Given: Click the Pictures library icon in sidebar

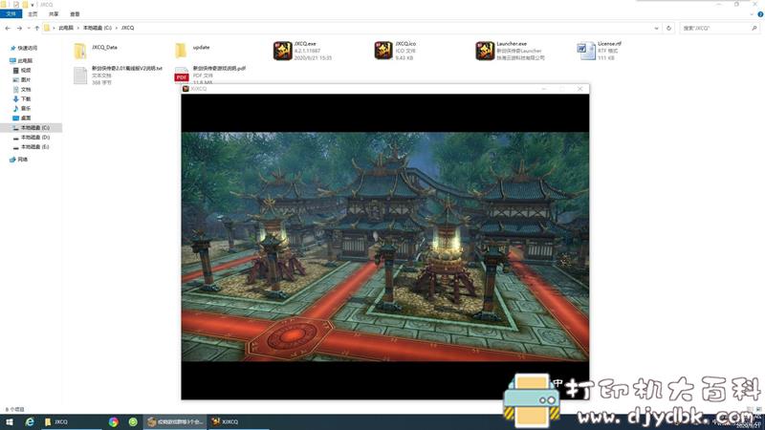Looking at the screenshot, I should coord(15,80).
